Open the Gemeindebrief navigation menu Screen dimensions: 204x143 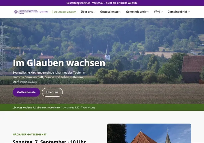click(x=177, y=12)
